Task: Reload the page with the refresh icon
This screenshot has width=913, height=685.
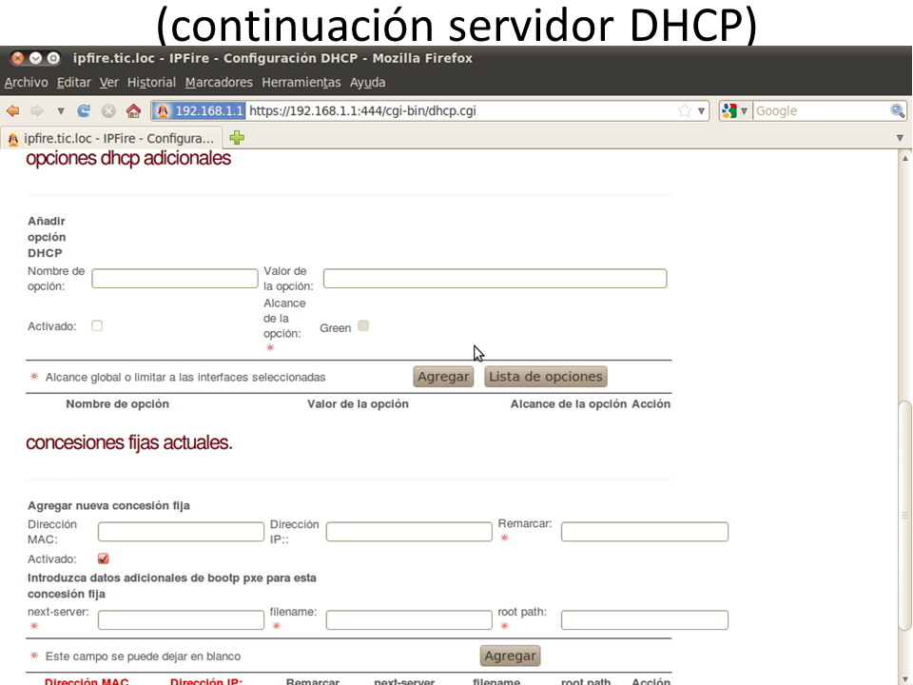Action: 84,110
